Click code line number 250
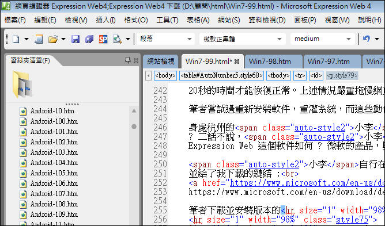This screenshot has width=385, height=226. click(x=160, y=164)
